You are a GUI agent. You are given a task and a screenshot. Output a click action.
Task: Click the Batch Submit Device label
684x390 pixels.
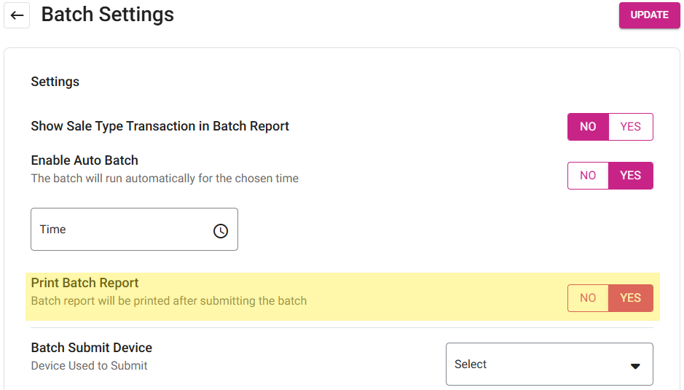(x=92, y=348)
